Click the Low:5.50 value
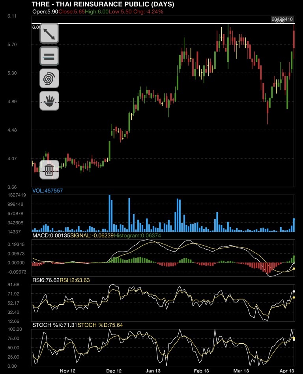The height and width of the screenshot is (374, 303). pos(120,12)
